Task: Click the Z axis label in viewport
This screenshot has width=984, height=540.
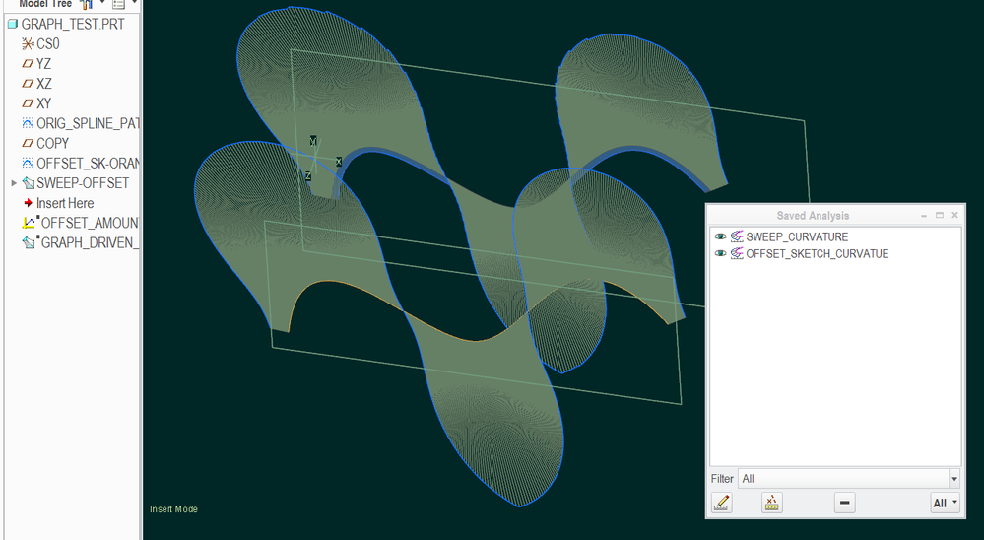Action: pos(307,176)
